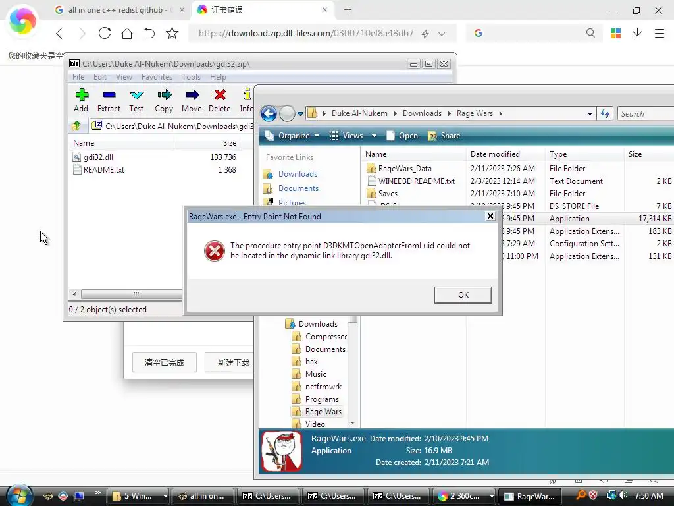Viewport: 674px width, 506px height.
Task: Open the new browser tab plus button
Action: point(348,10)
